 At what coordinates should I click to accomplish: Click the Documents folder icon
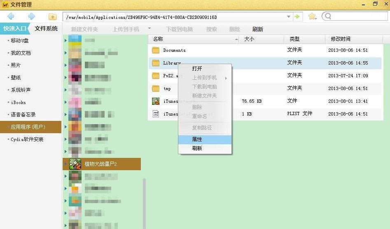[156, 51]
